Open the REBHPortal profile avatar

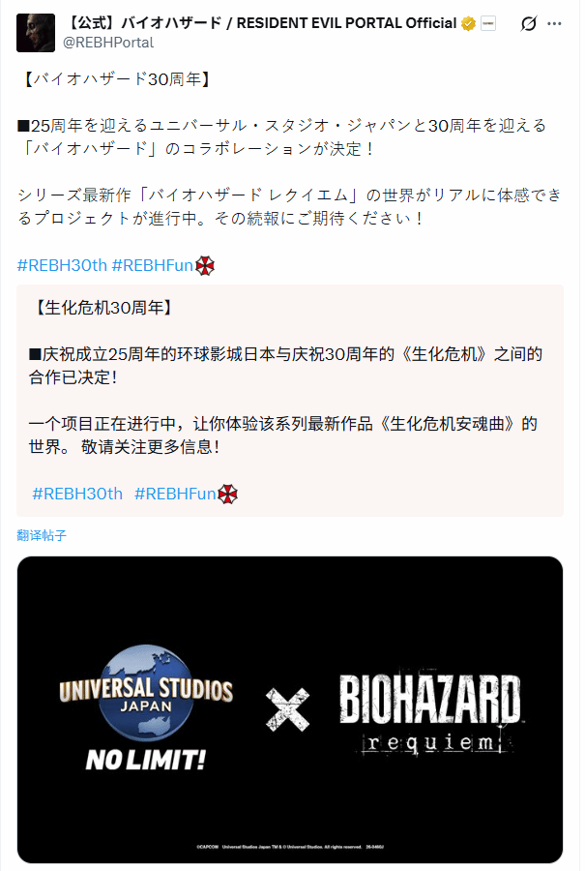(x=36, y=33)
